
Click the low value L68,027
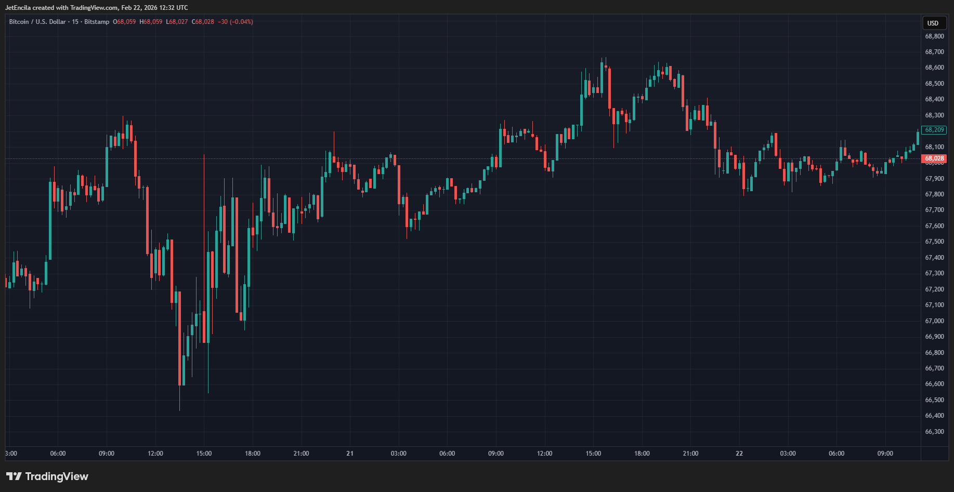pyautogui.click(x=177, y=22)
